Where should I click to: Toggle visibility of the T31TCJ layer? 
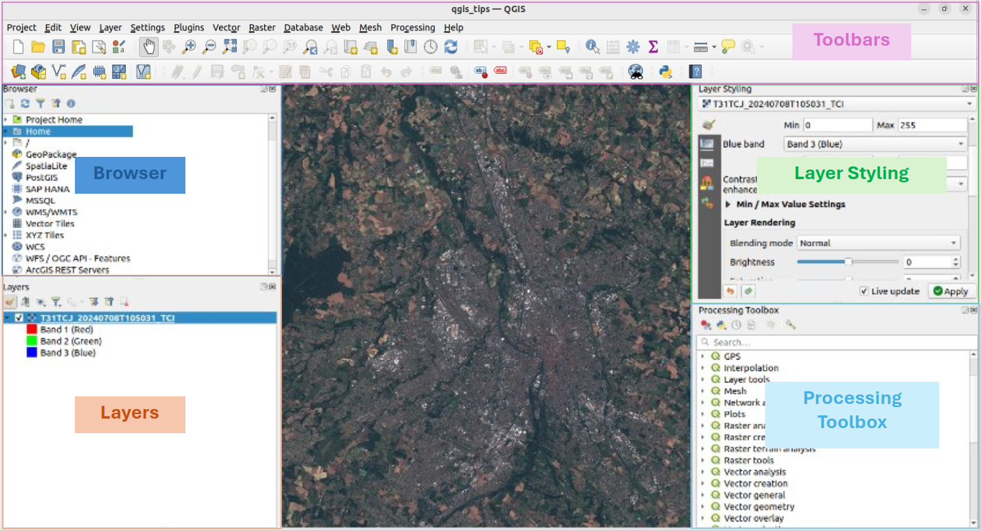tap(19, 318)
